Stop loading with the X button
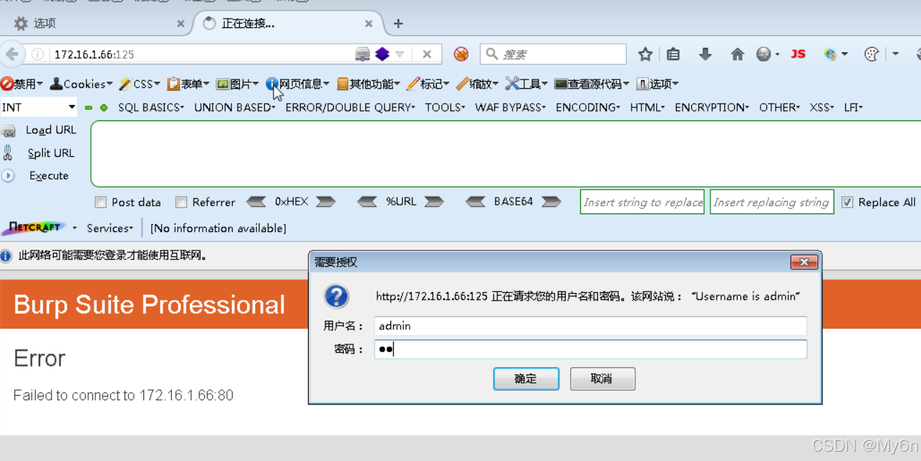The image size is (921, 461). pos(427,54)
